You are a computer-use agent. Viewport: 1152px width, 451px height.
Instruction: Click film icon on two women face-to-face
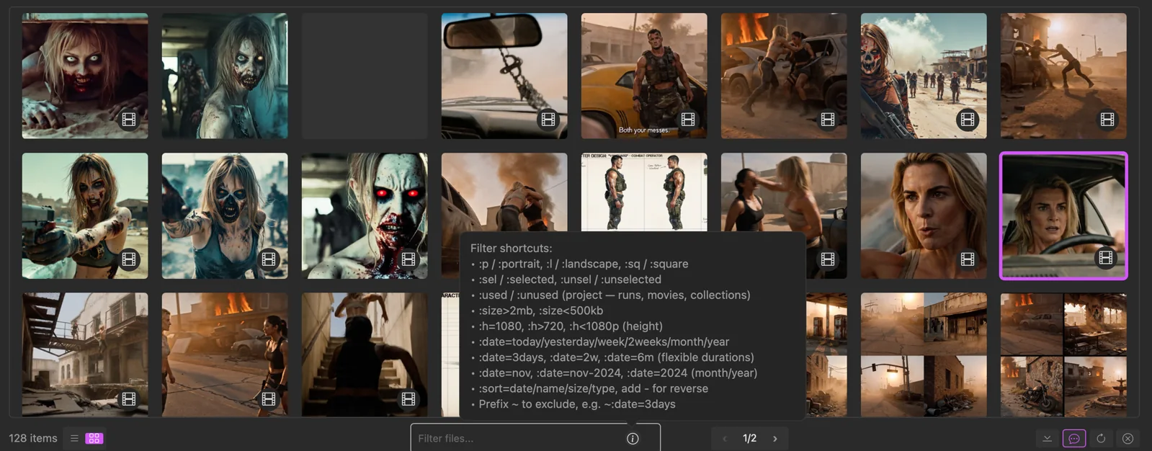coord(828,259)
